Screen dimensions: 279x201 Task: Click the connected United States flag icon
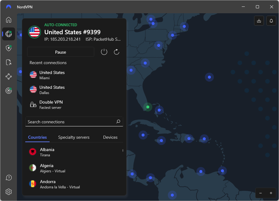tap(34, 32)
